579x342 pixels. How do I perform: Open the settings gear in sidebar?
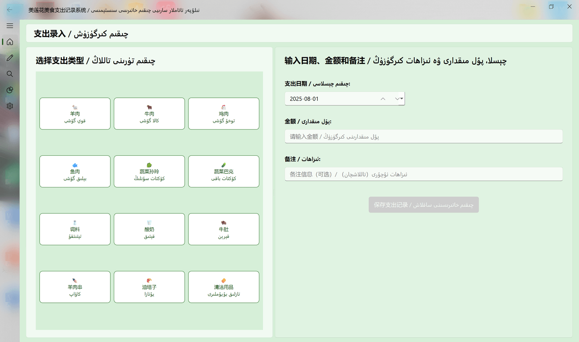(10, 106)
